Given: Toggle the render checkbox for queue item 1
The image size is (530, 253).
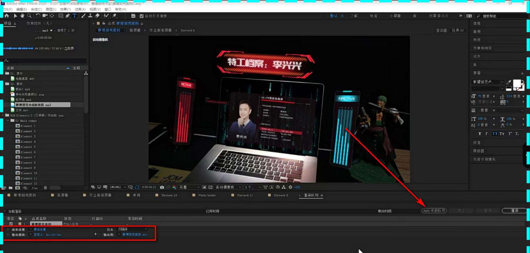Looking at the screenshot, I should tap(11, 224).
